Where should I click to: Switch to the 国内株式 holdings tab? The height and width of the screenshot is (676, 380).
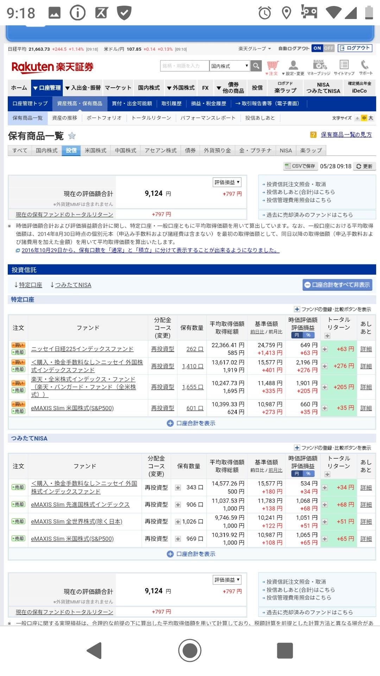46,150
